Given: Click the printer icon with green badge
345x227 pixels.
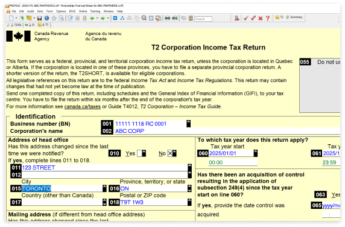Looking at the screenshot, I should coord(175,18).
